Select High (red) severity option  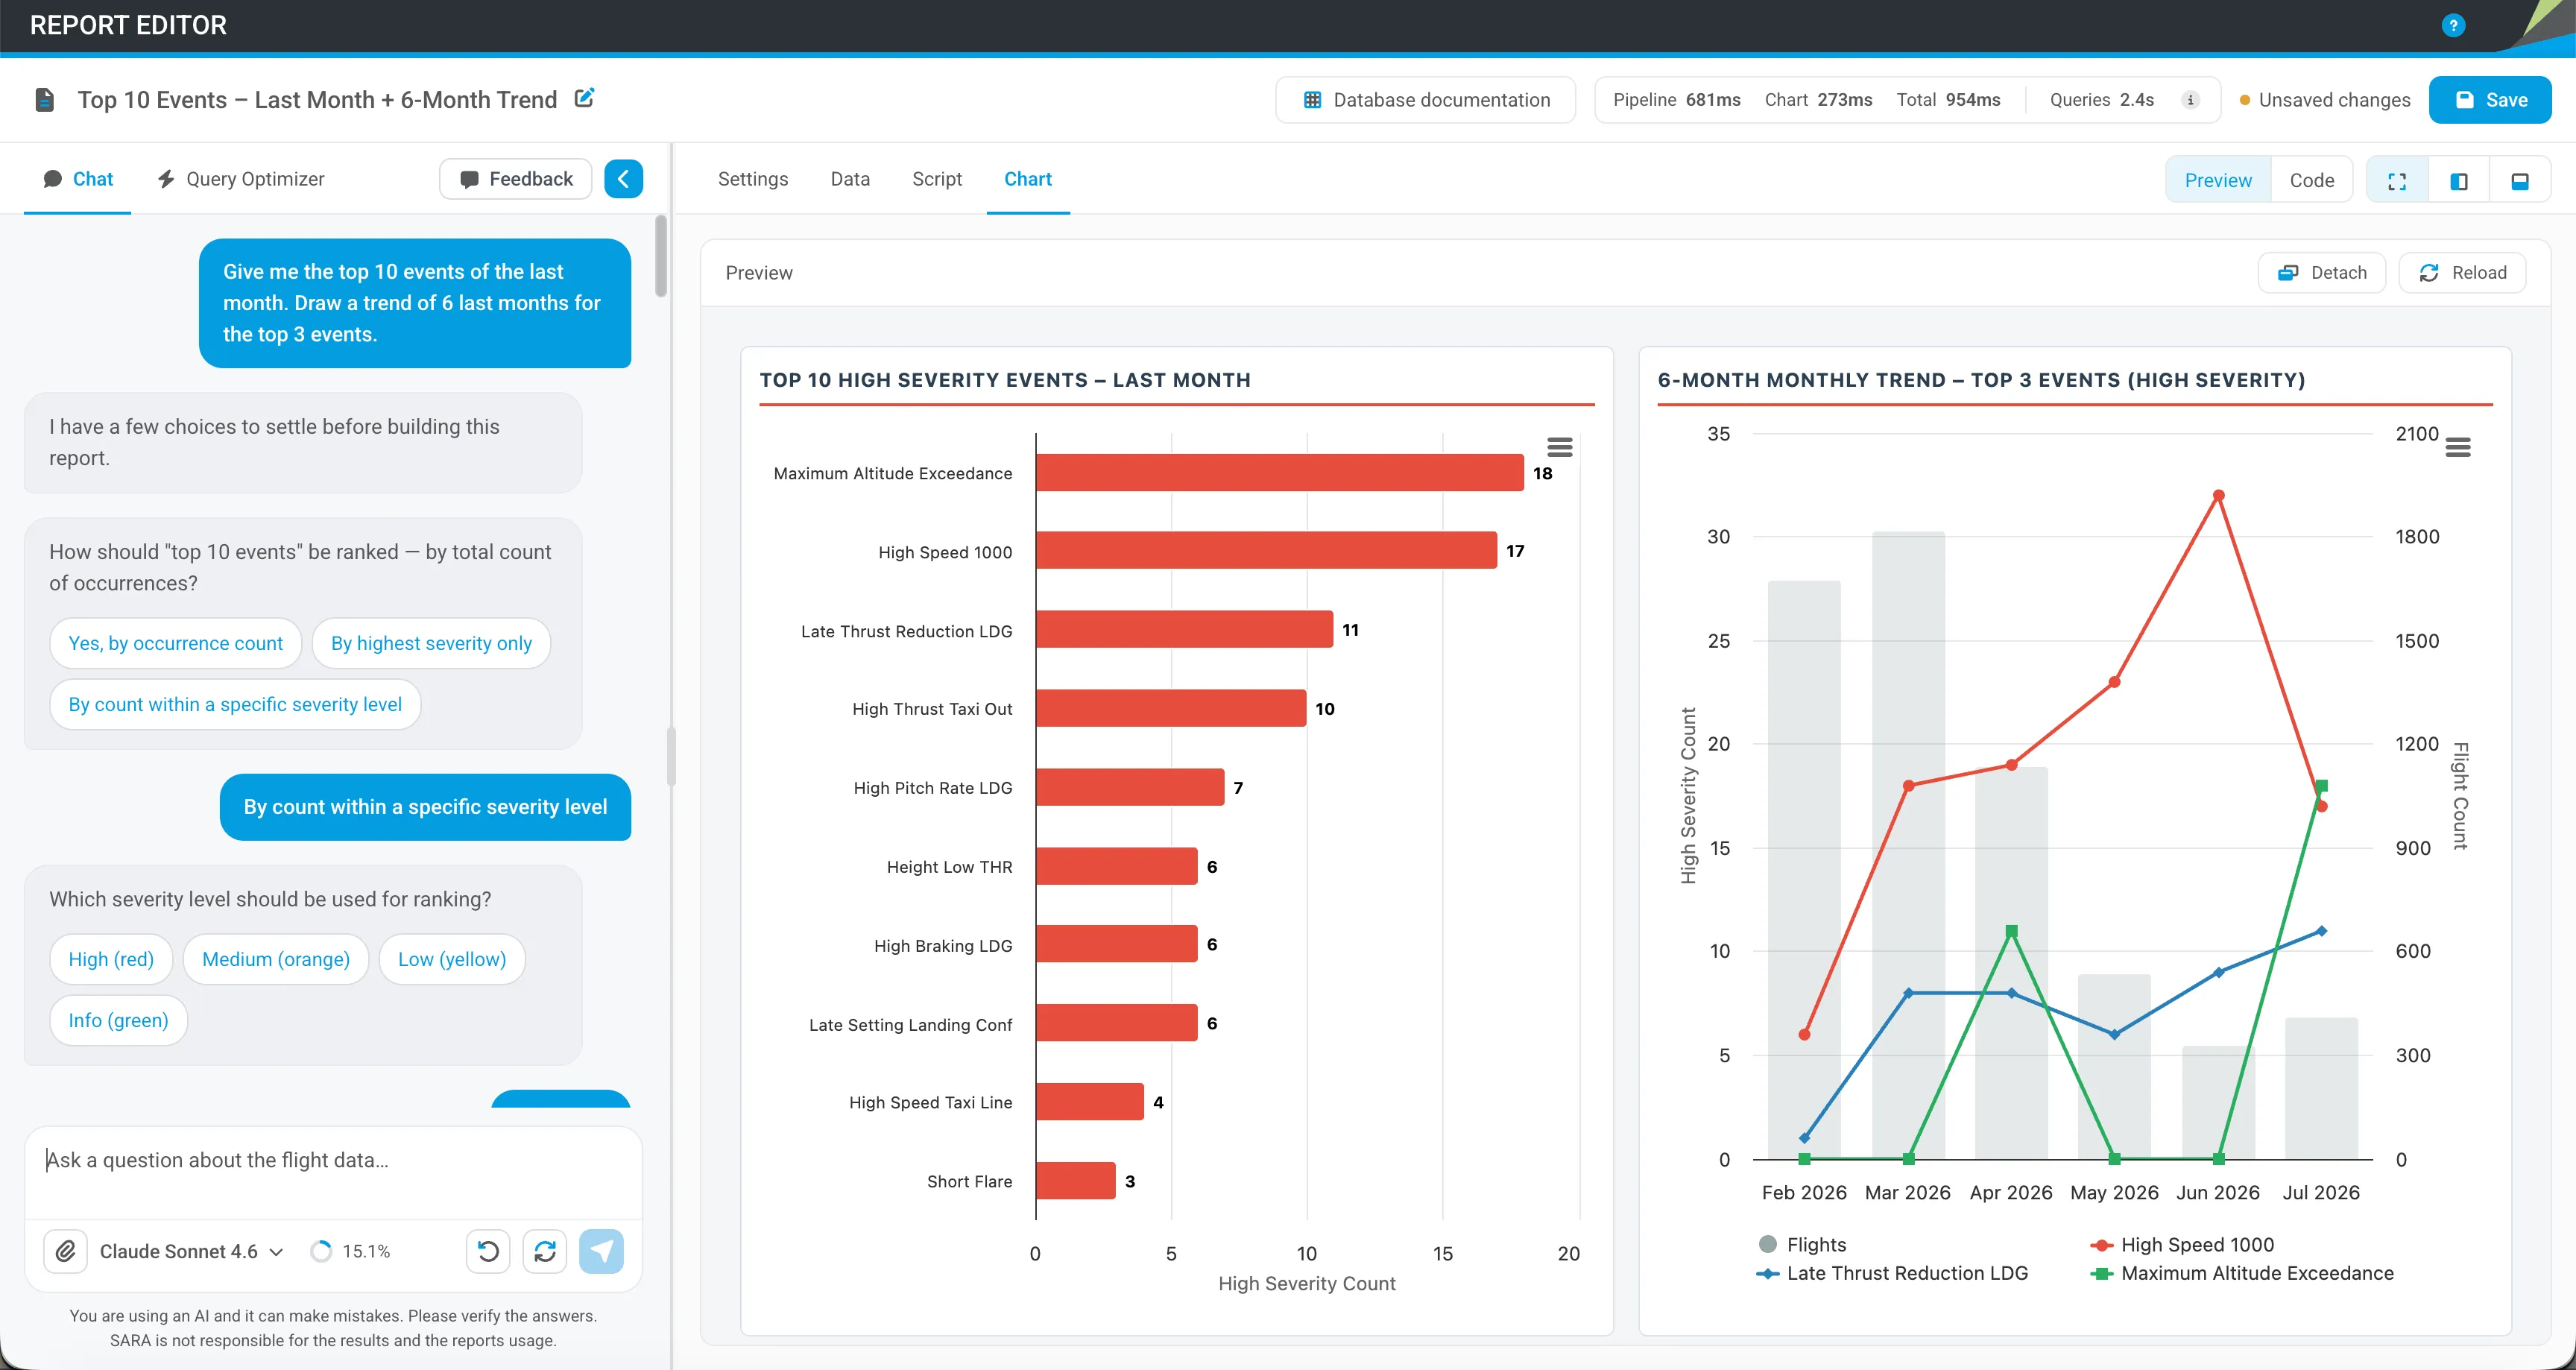coord(111,959)
